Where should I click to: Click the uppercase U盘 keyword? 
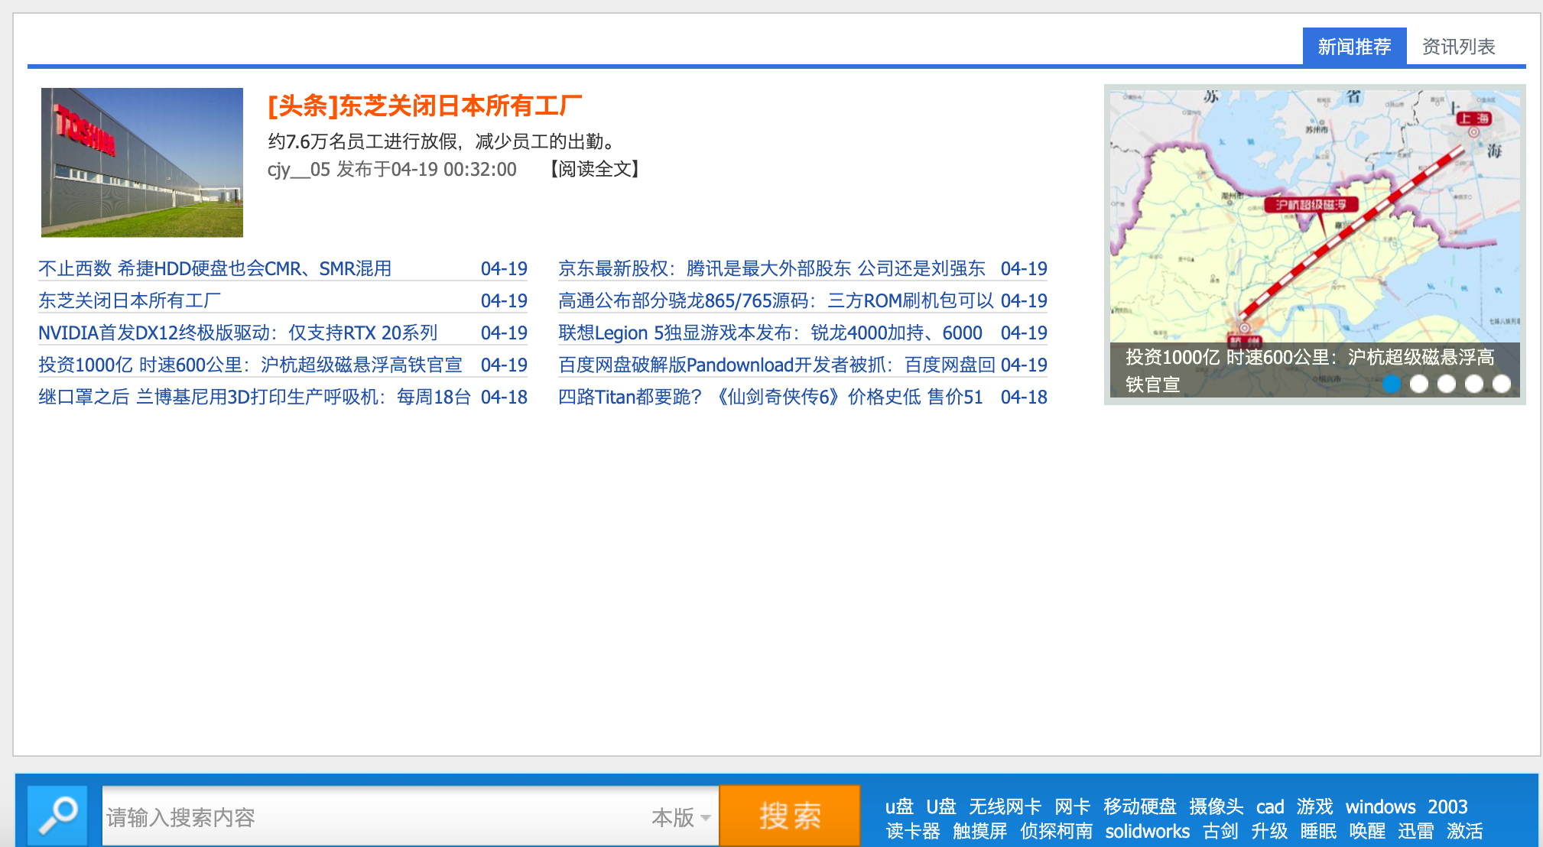click(940, 806)
